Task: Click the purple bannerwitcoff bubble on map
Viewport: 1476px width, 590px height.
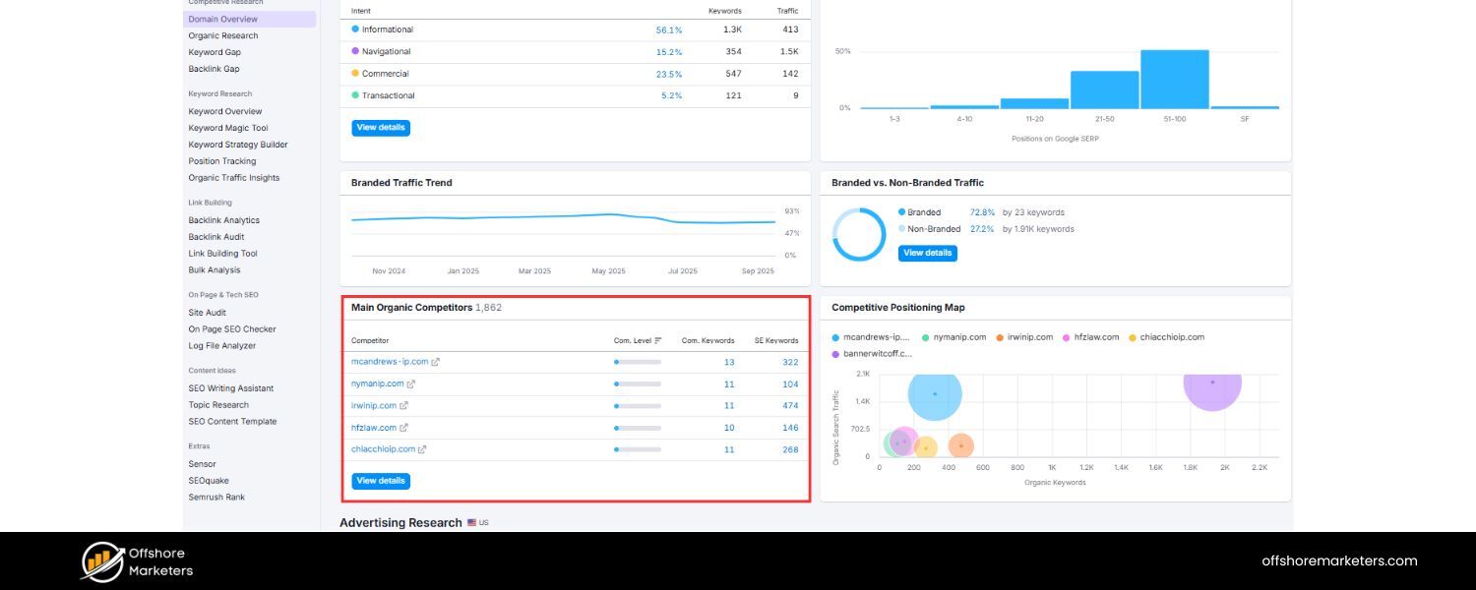Action: (x=1212, y=383)
